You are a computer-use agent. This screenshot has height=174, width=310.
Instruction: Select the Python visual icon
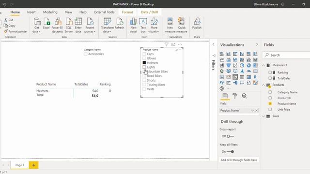tap(222, 83)
